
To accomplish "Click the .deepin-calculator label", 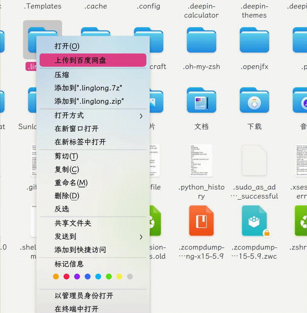I will coord(201,11).
